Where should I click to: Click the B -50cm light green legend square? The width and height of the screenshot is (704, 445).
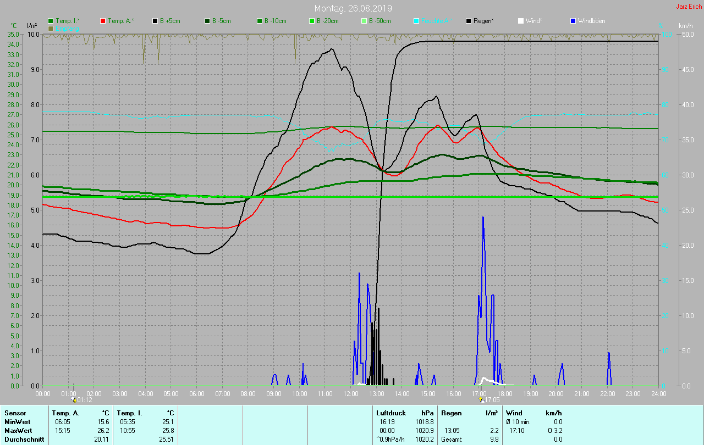[x=364, y=21]
